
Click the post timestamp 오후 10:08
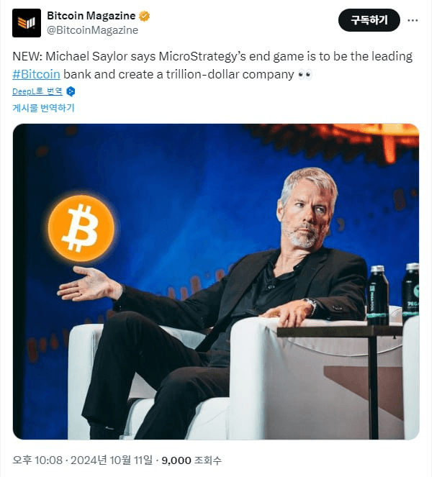click(x=37, y=460)
